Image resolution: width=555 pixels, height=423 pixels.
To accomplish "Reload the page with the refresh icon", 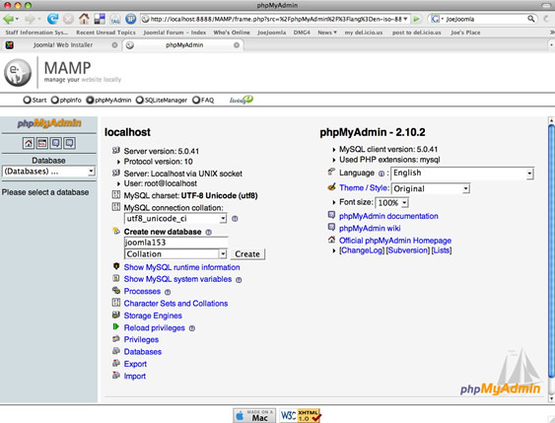I will pyautogui.click(x=52, y=19).
